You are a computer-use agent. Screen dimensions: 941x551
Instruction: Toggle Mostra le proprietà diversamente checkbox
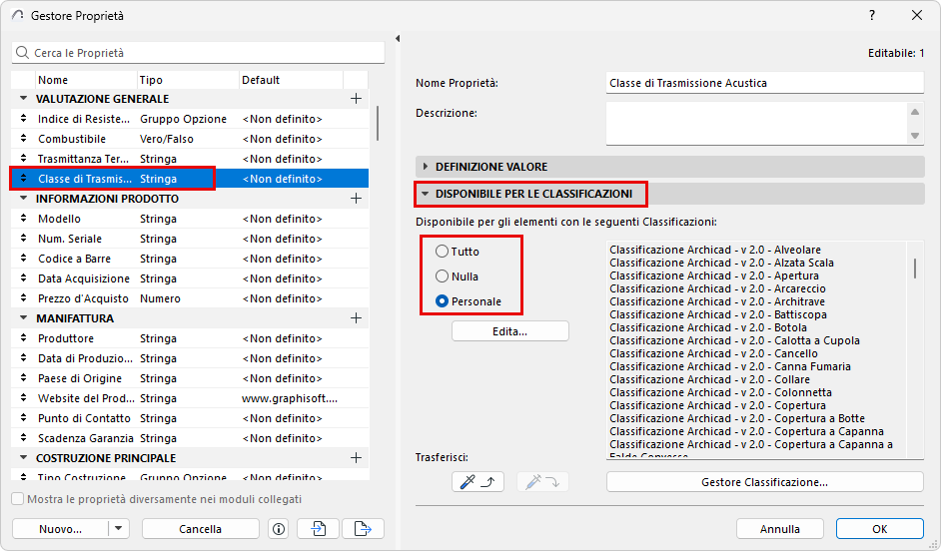[18, 499]
